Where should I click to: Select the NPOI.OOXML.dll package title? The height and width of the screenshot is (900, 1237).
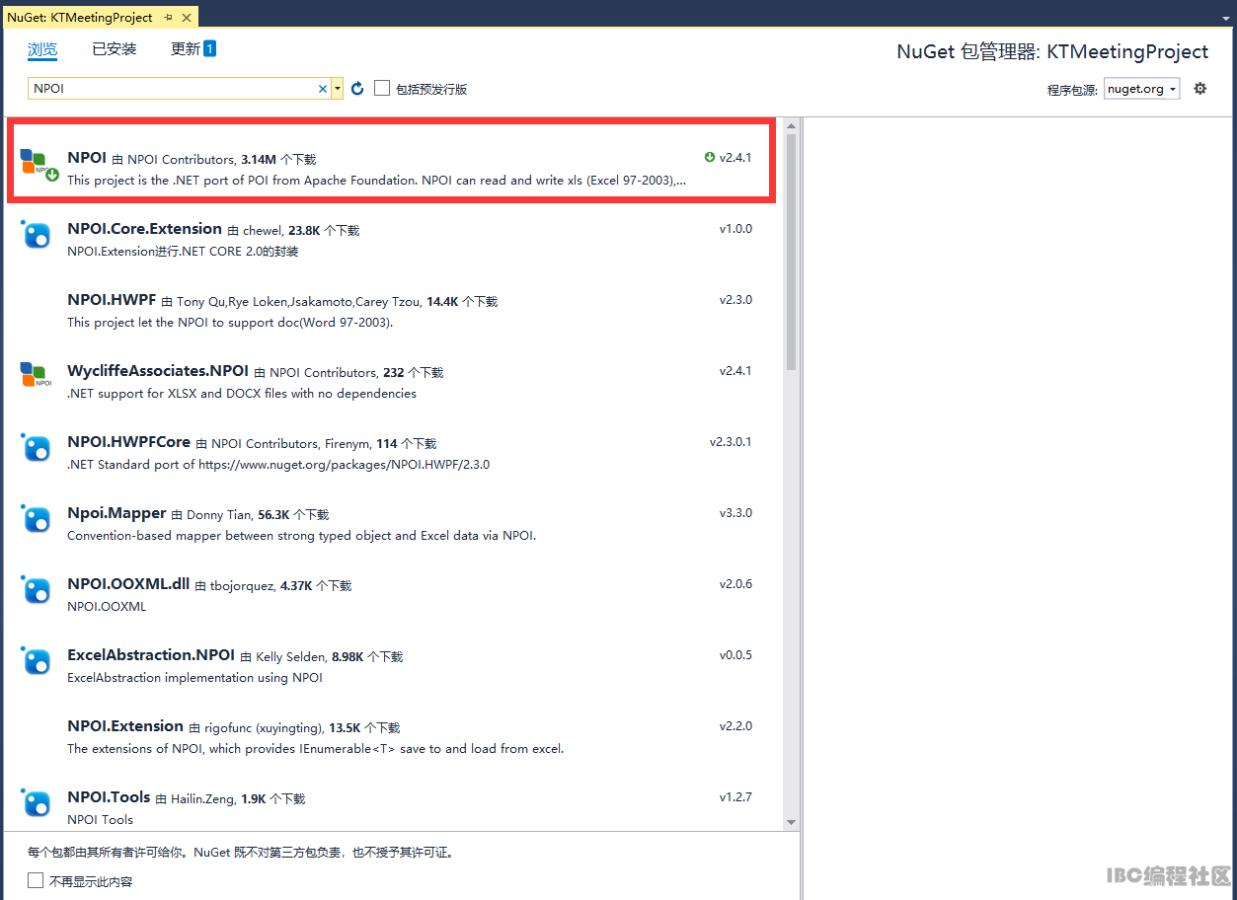(x=128, y=584)
